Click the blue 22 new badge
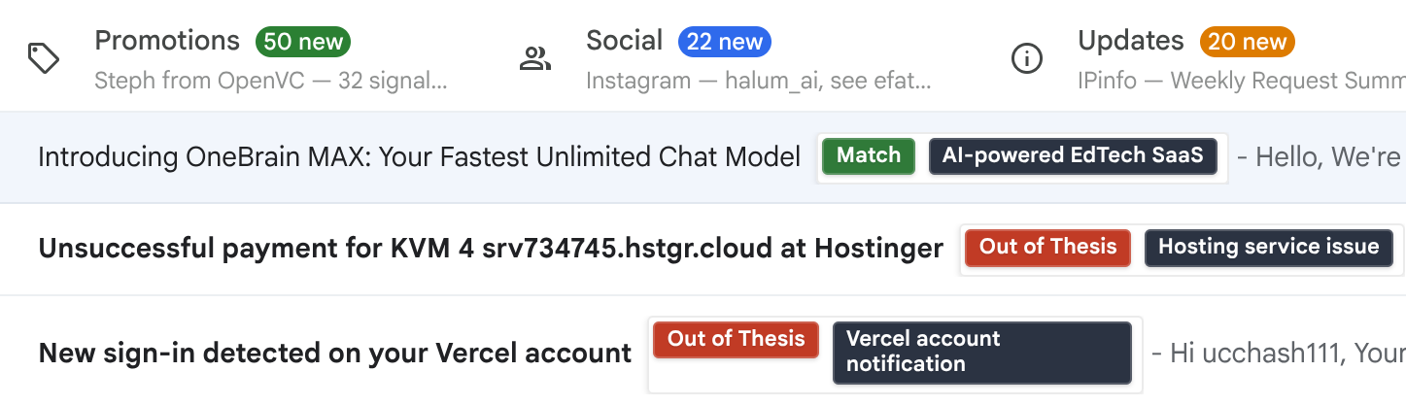Viewport: 1406px width, 405px height. tap(725, 42)
